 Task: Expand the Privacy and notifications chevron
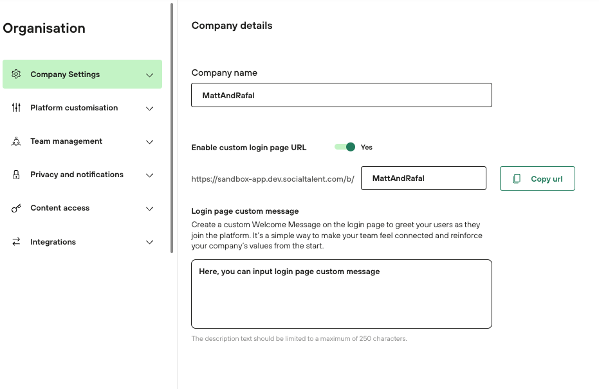coord(149,175)
